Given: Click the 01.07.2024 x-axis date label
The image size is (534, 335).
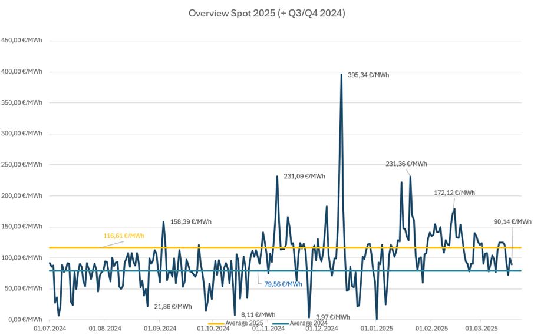Looking at the screenshot, I should pyautogui.click(x=50, y=328).
